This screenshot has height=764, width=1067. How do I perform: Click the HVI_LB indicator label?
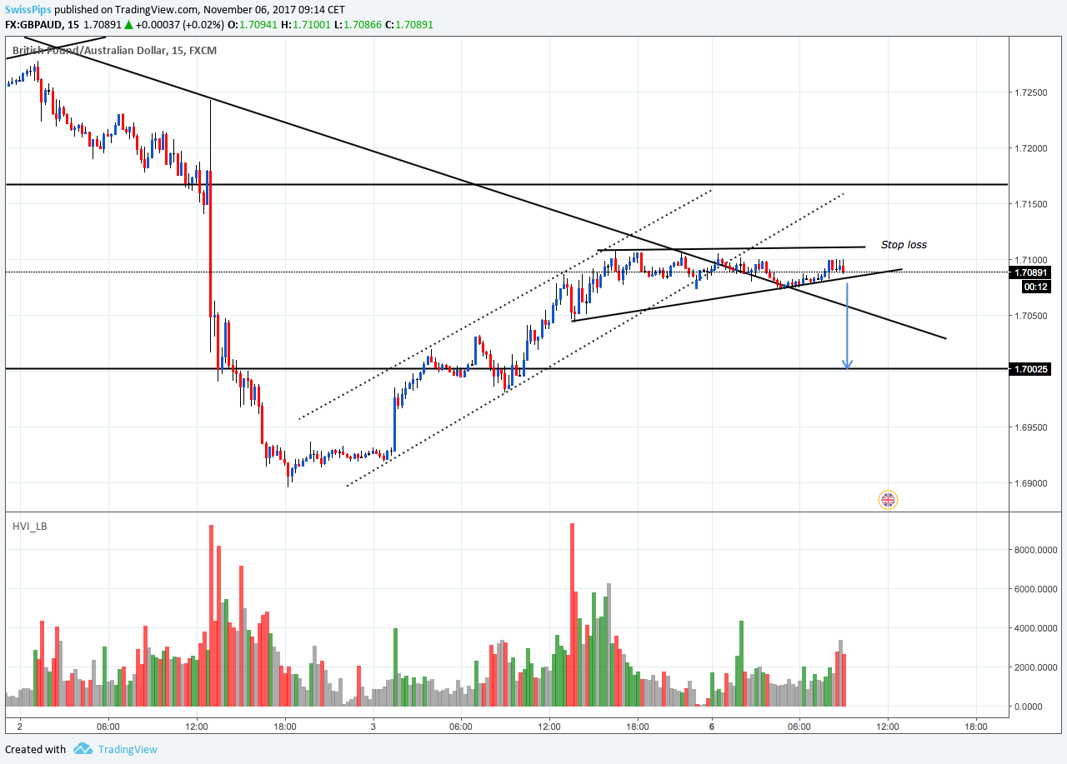point(29,527)
